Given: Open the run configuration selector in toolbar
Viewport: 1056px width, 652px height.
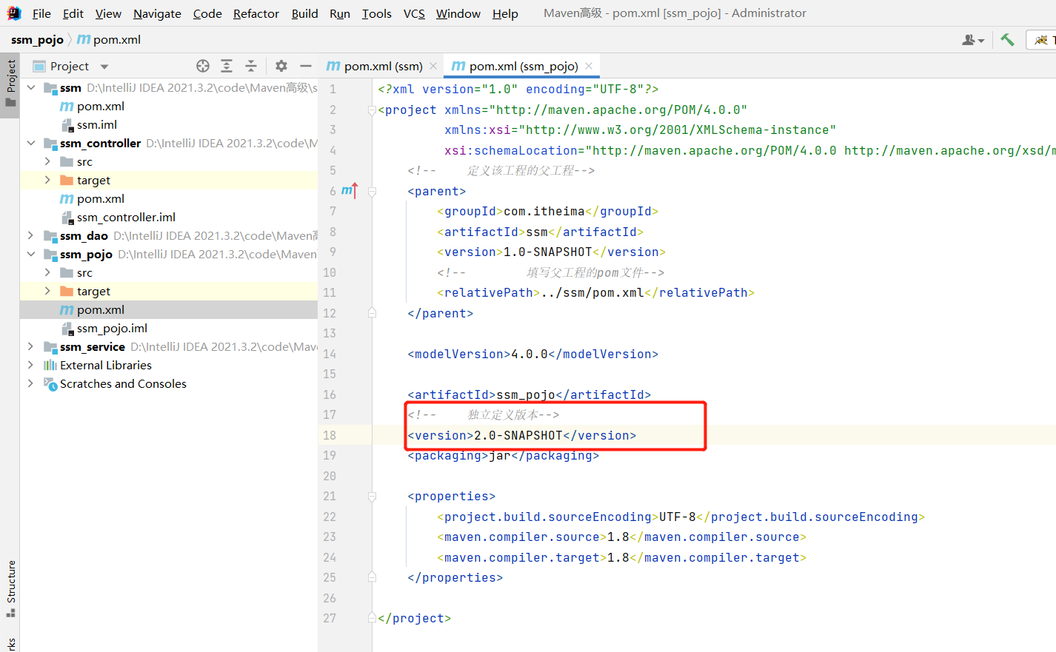Looking at the screenshot, I should 1043,40.
